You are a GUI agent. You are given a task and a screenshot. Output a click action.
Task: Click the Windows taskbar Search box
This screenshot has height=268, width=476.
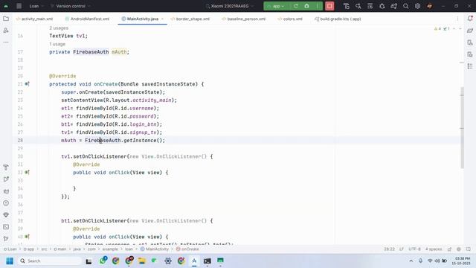50,261
